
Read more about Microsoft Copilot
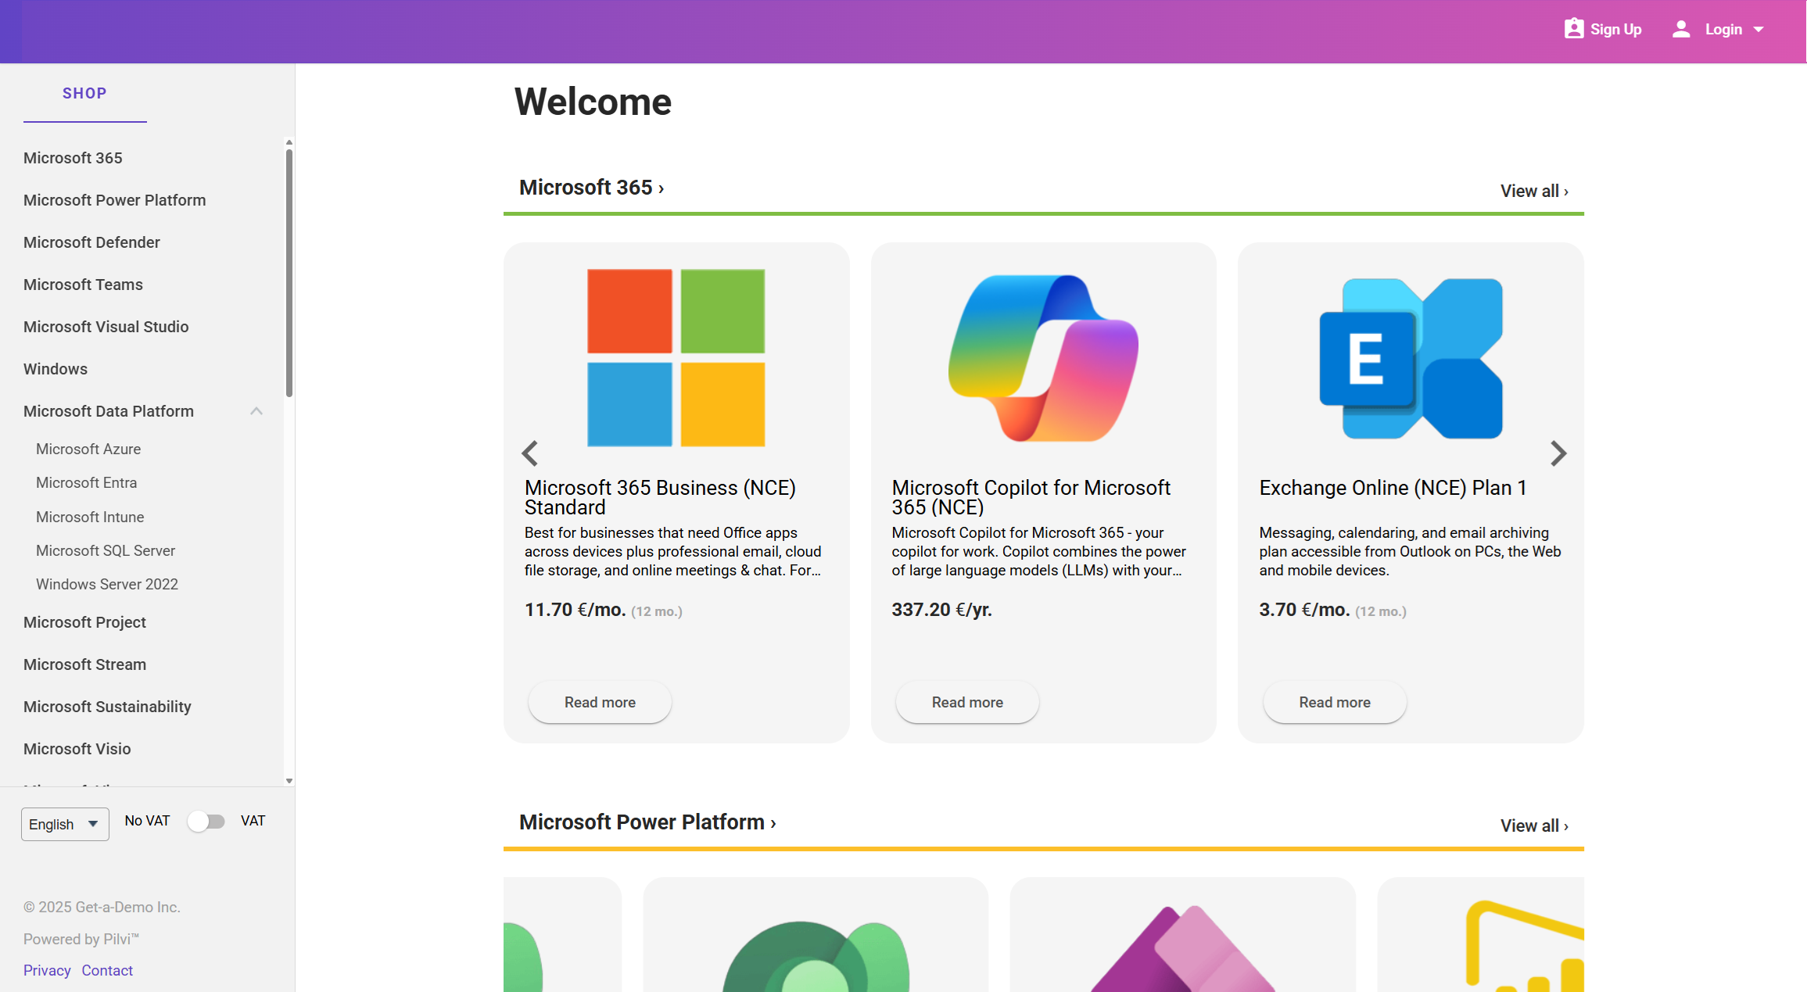tap(967, 702)
